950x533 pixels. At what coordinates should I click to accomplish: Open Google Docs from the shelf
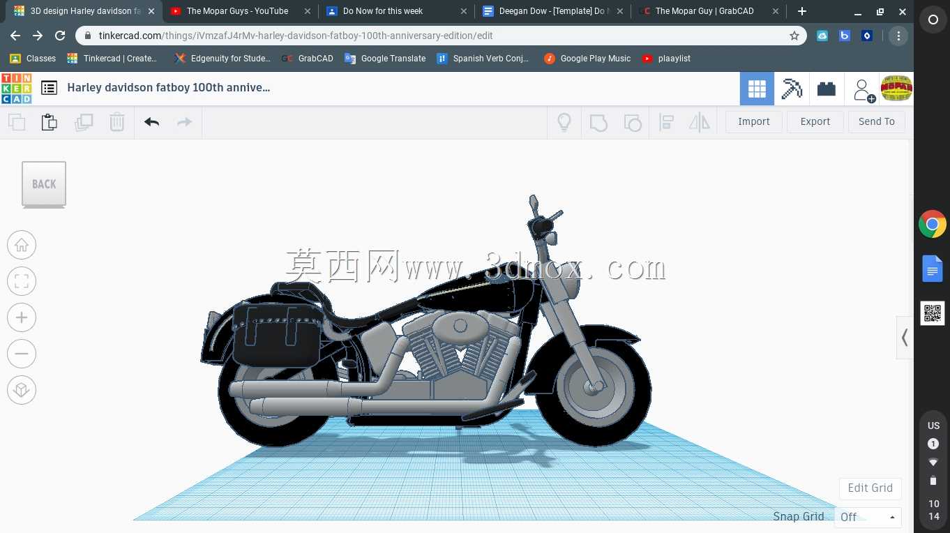click(x=933, y=269)
